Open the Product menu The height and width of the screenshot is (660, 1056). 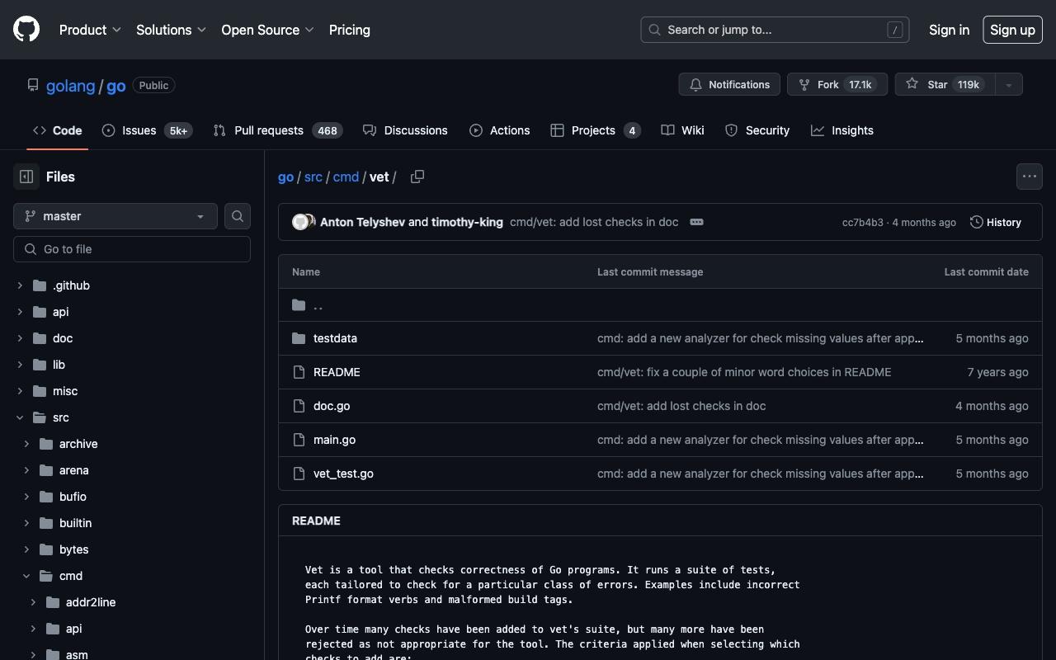click(x=91, y=30)
